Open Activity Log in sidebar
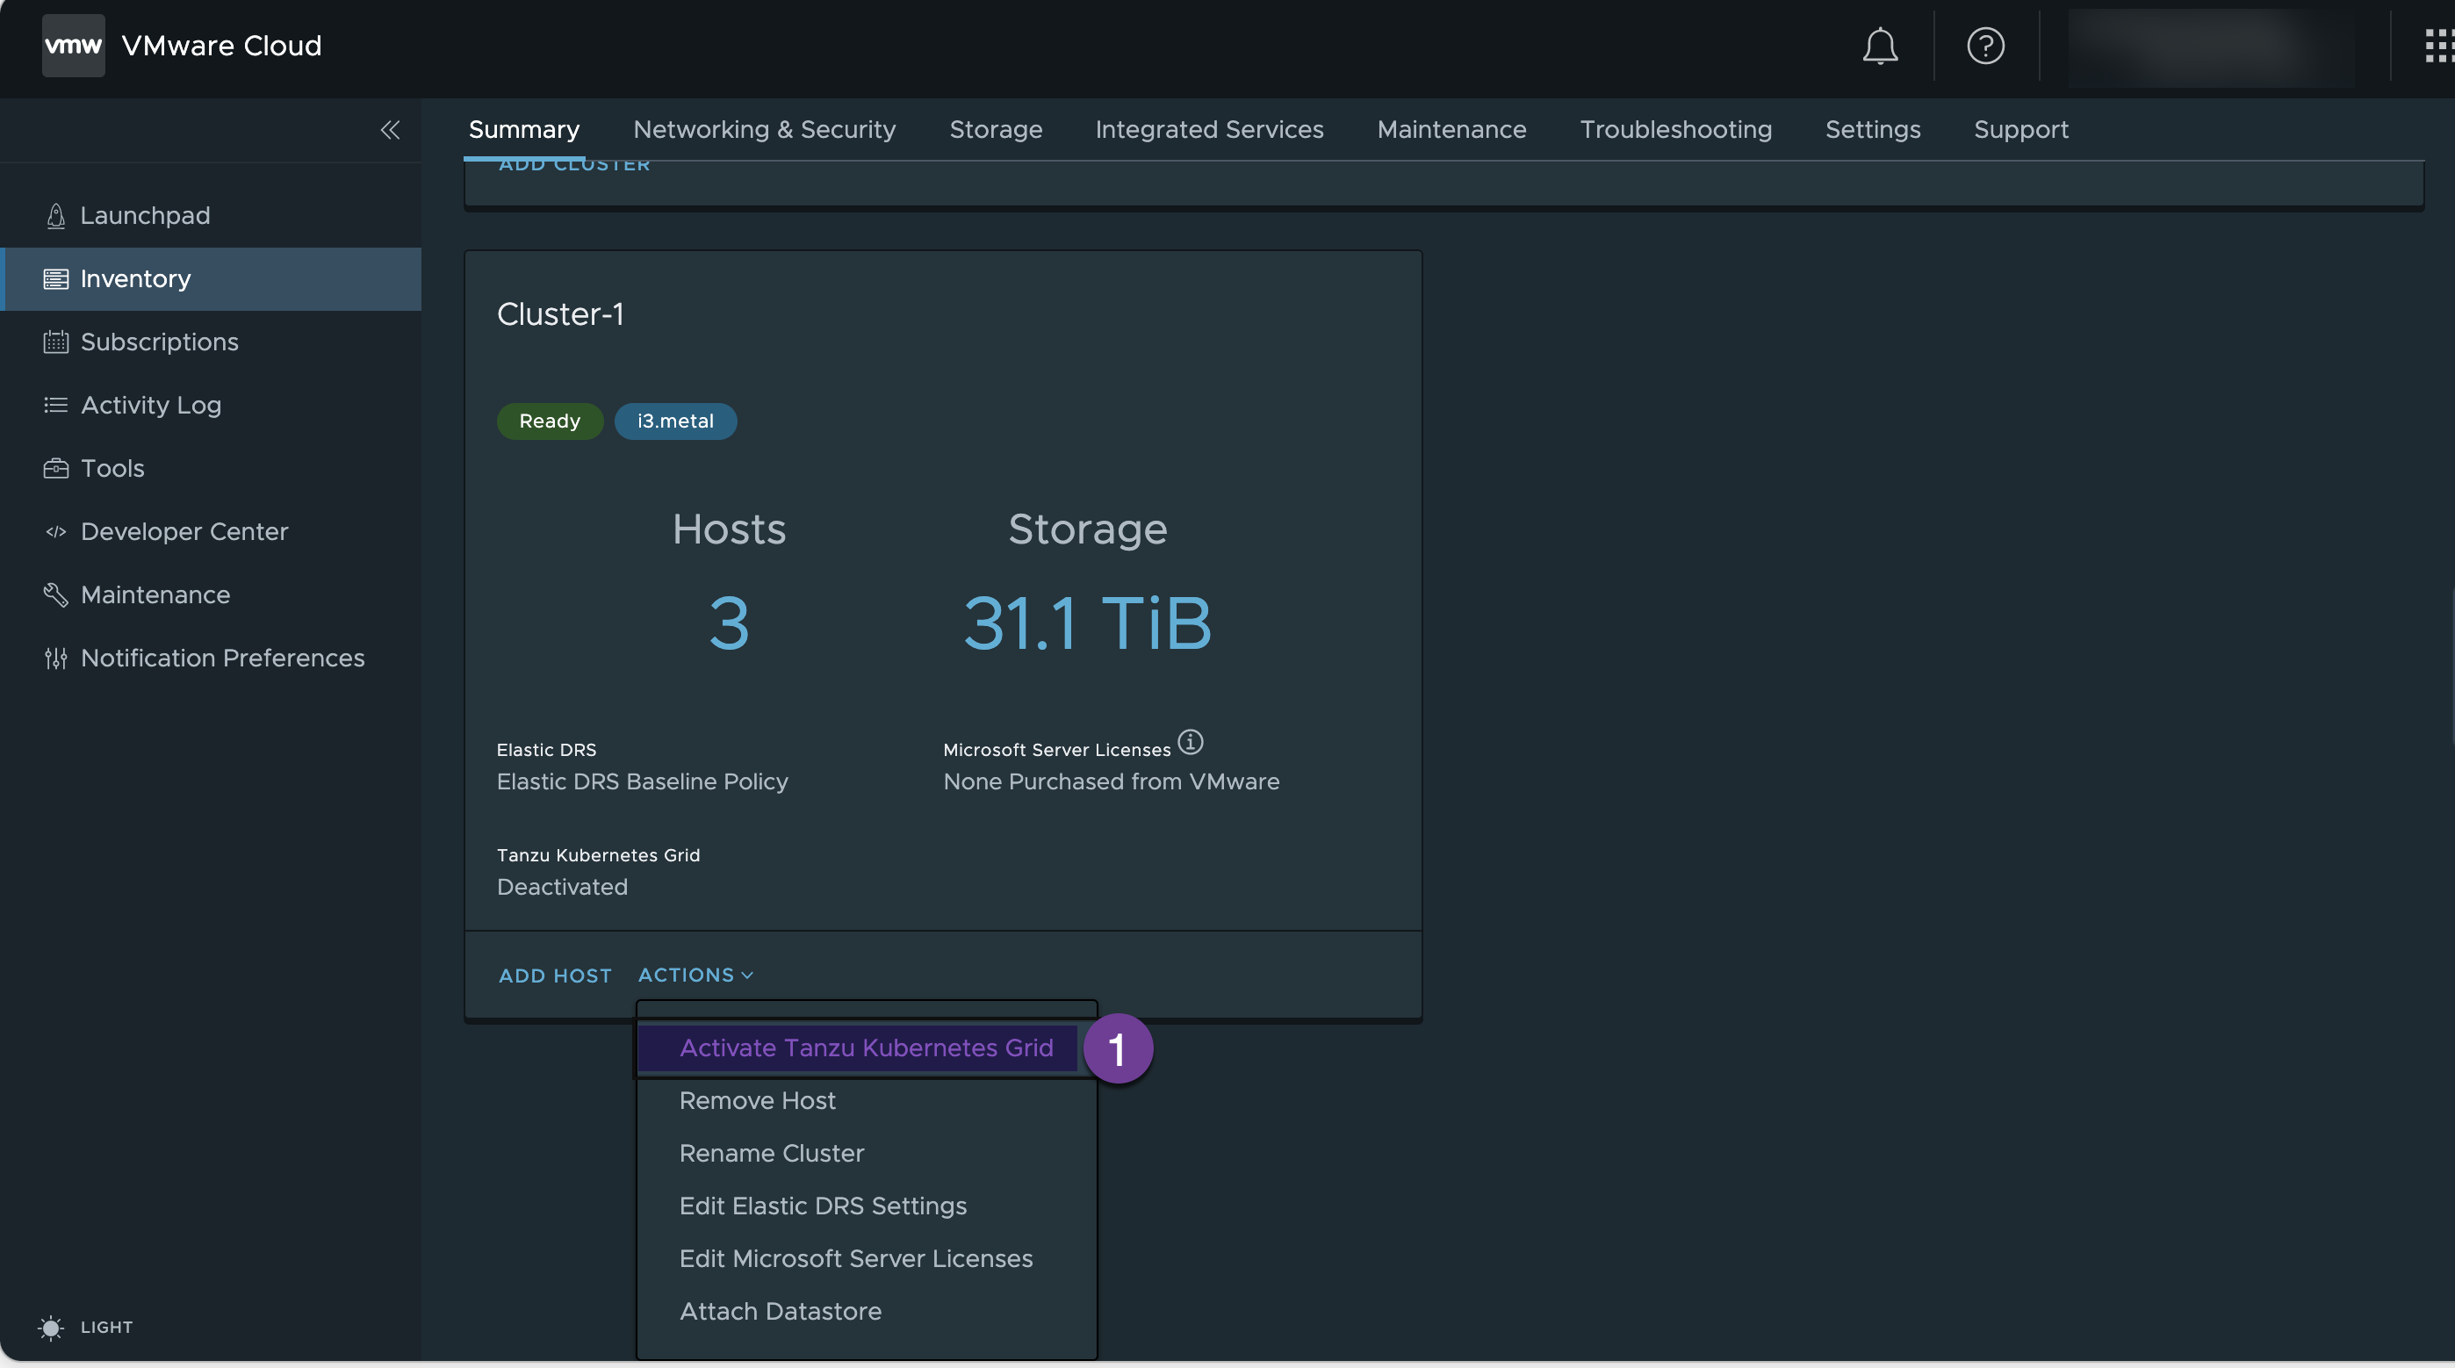This screenshot has width=2455, height=1368. point(150,405)
